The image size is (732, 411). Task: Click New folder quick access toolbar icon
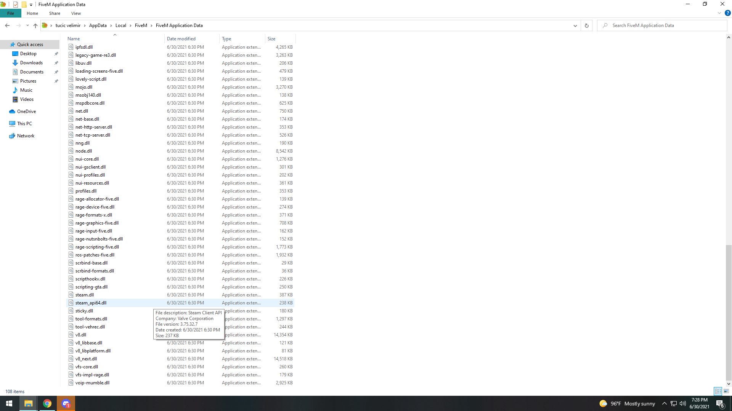click(x=24, y=5)
